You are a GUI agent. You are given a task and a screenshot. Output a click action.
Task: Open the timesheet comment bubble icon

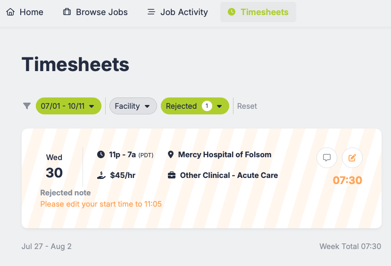click(326, 158)
